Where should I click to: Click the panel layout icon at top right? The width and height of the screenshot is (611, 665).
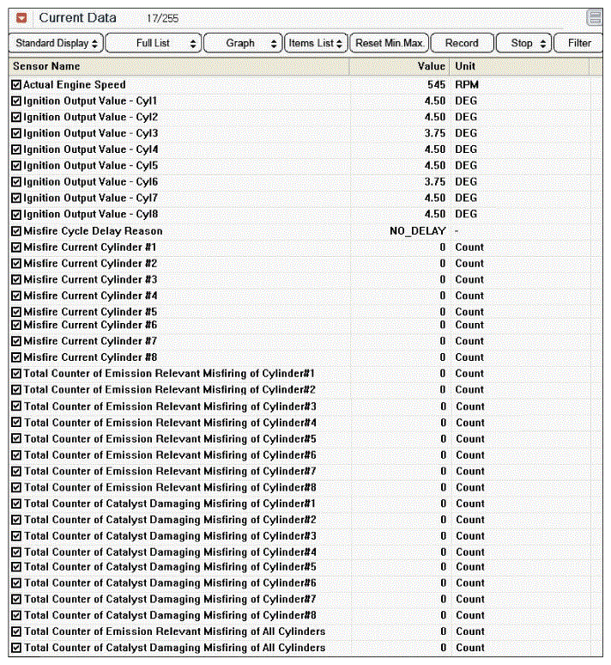(595, 18)
